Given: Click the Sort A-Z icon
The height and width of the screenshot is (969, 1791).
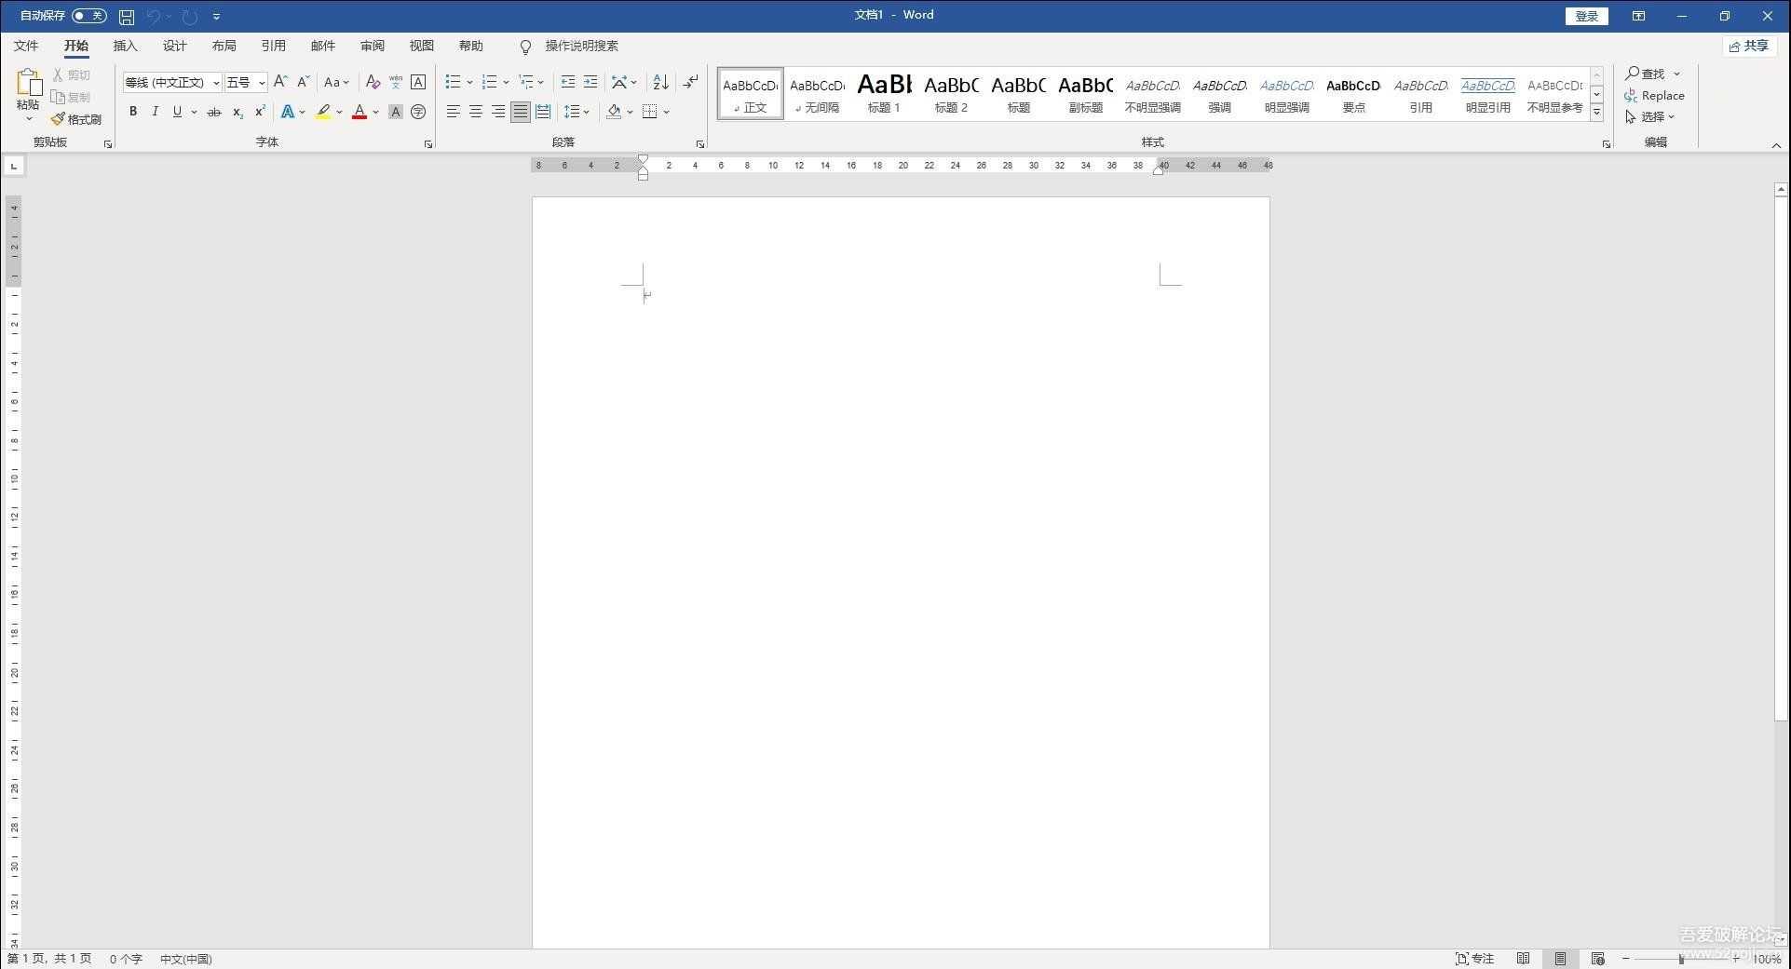Looking at the screenshot, I should [660, 83].
